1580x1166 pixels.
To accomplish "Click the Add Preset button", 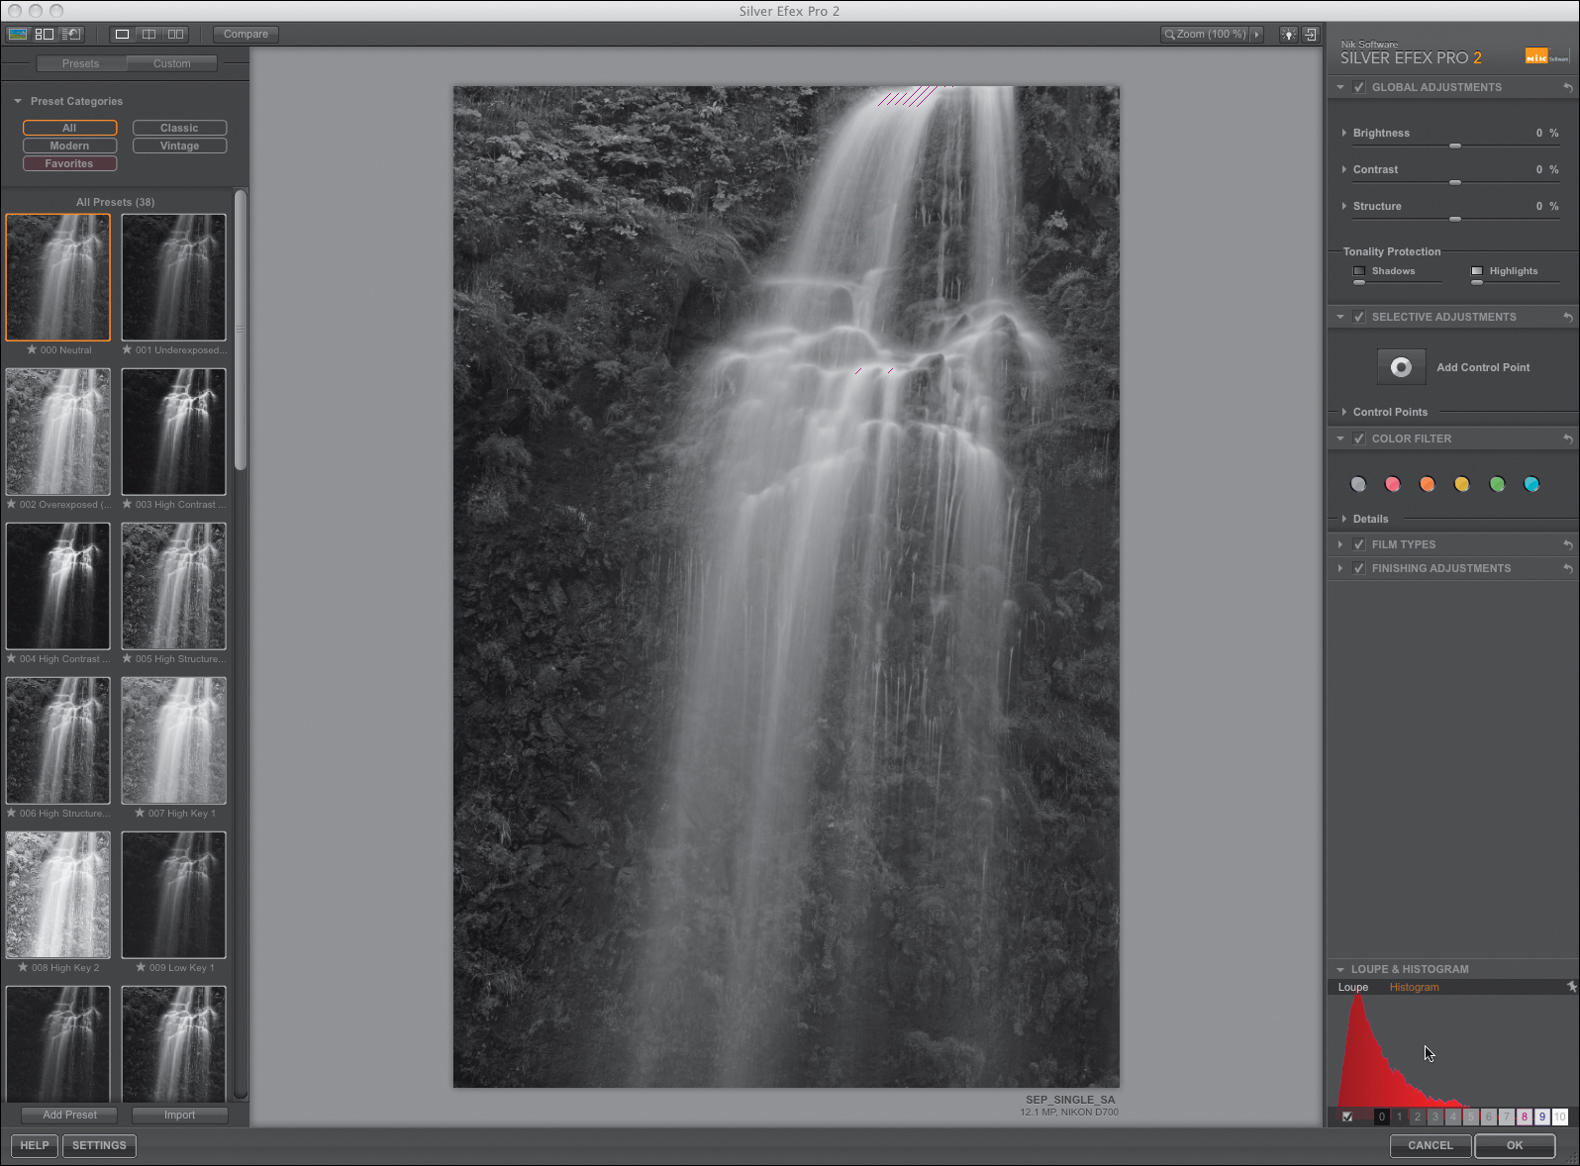I will pos(69,1115).
